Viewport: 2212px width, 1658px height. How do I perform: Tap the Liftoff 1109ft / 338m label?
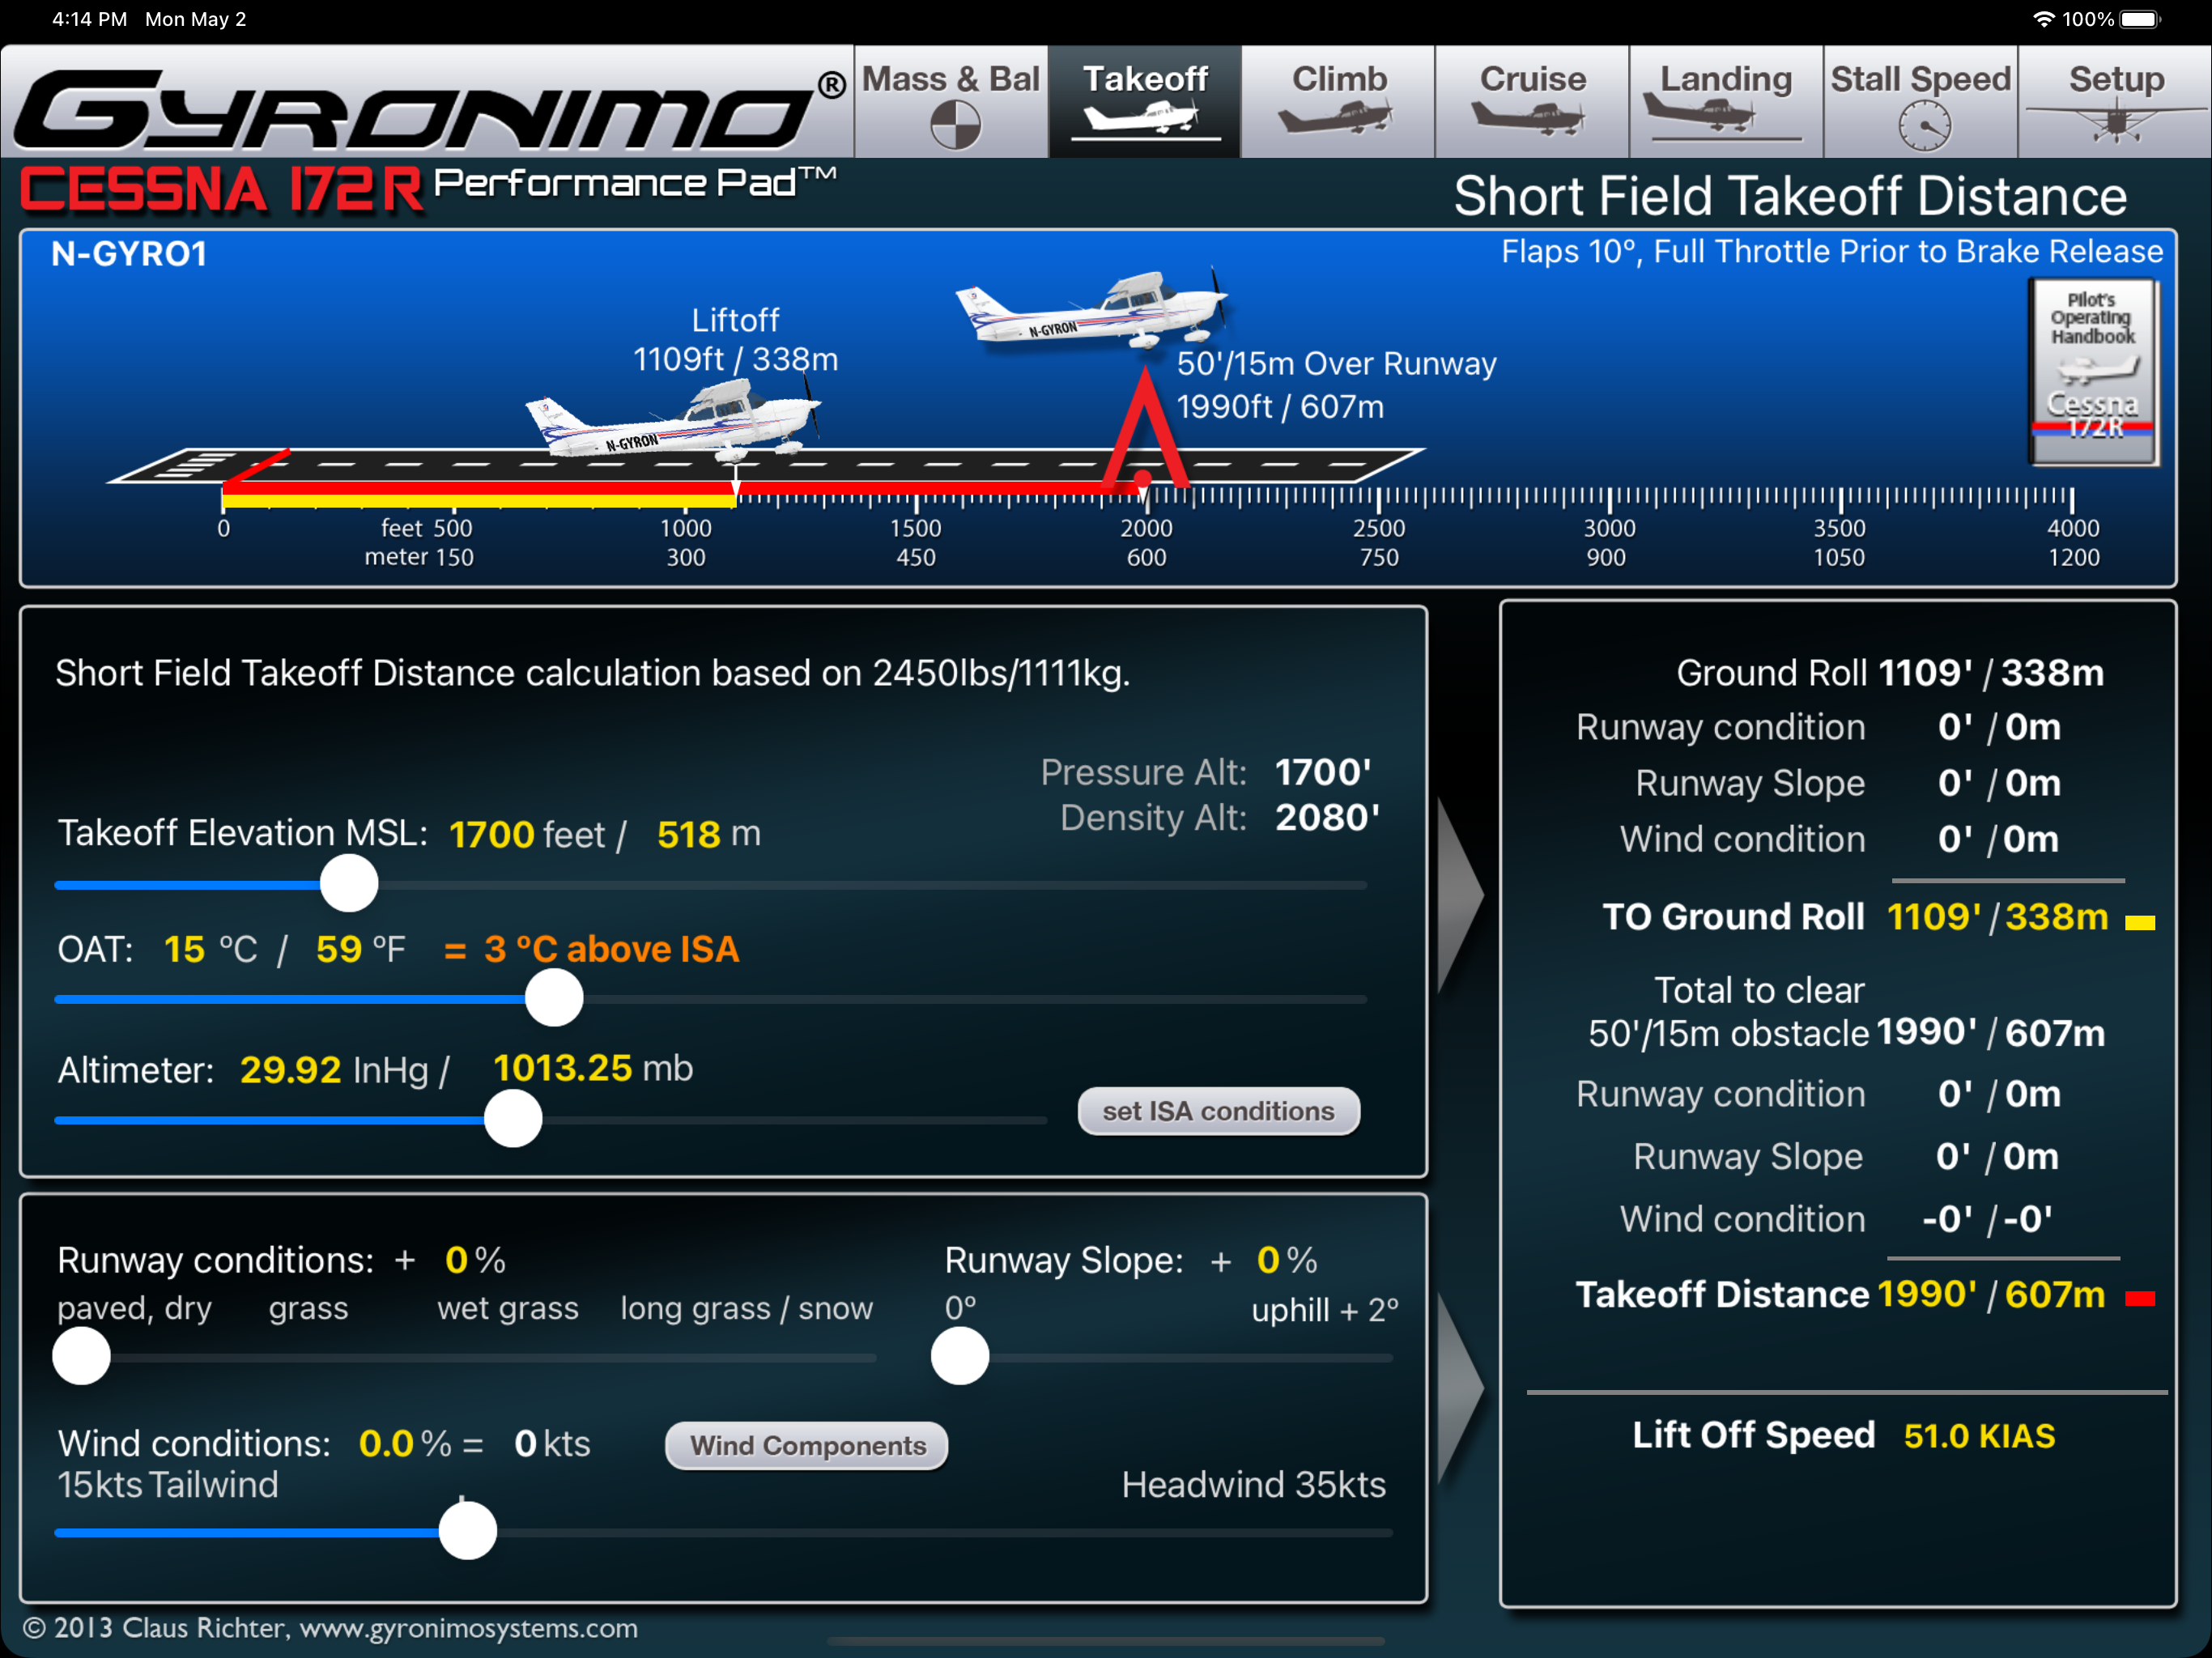click(735, 340)
